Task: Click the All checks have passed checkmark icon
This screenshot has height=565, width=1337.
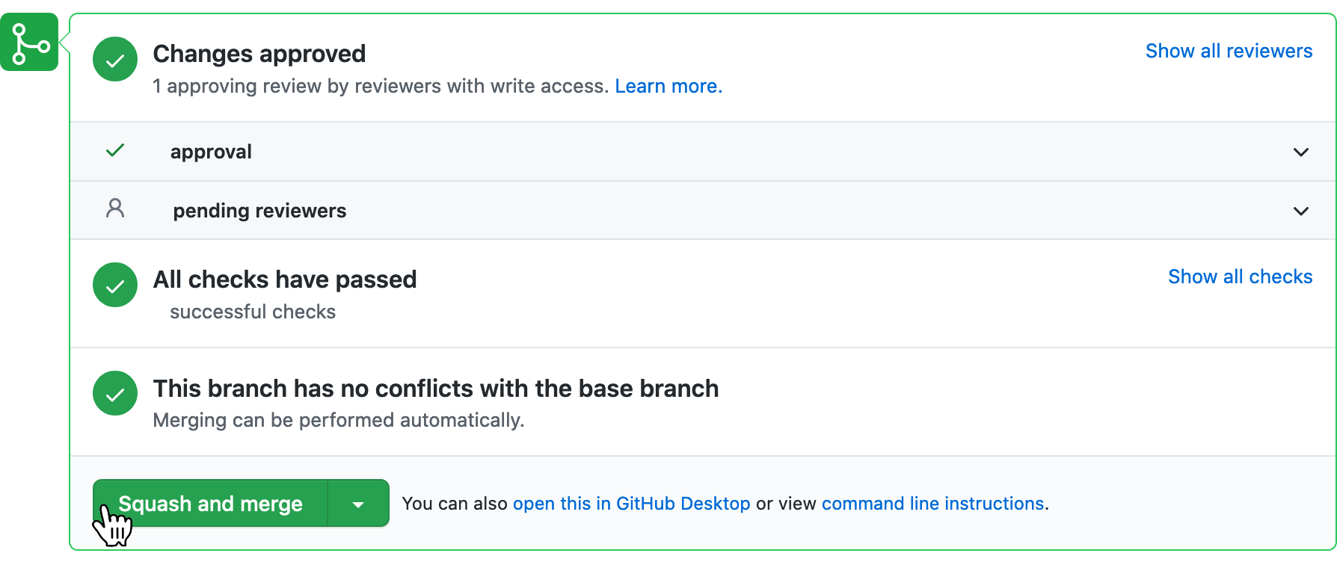Action: click(x=115, y=285)
